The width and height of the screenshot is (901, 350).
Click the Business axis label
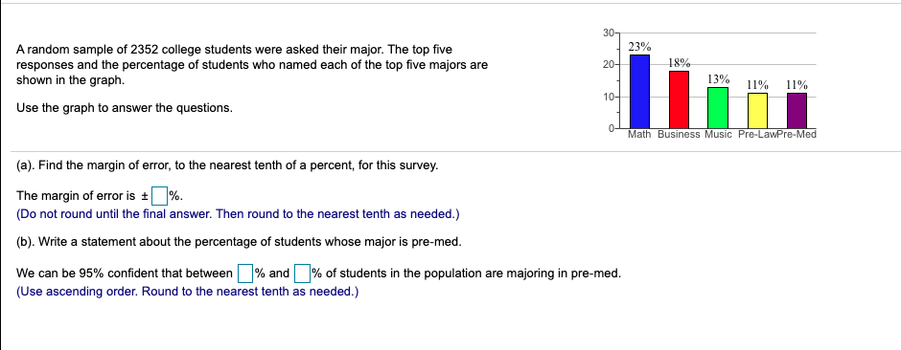(x=679, y=135)
